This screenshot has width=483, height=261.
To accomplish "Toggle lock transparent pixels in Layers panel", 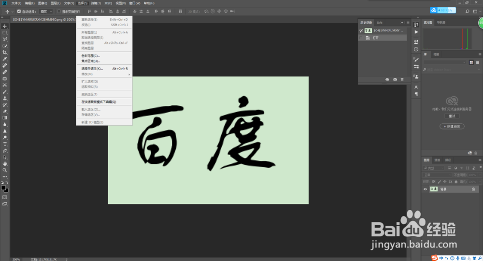I will click(434, 182).
